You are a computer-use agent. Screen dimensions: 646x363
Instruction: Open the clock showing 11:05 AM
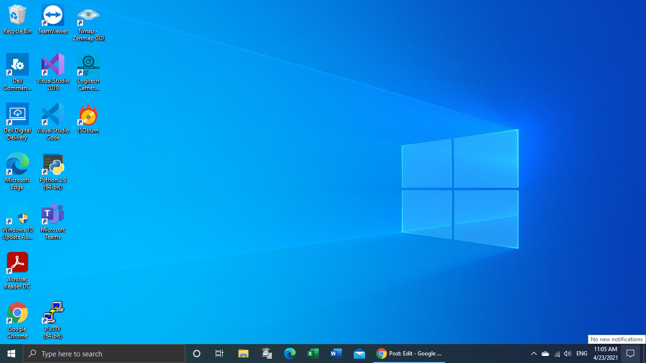coord(605,354)
